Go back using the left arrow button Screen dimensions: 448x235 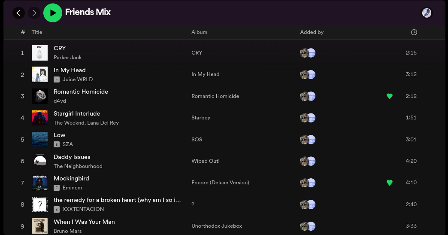pos(18,13)
